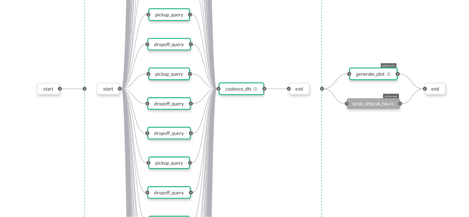Select the coalesce_dfs node
Viewport: 469px width, 217px height.
tap(241, 89)
